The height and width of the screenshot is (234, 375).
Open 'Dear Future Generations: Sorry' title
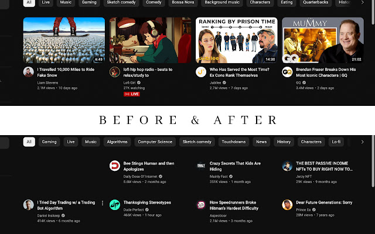(x=324, y=202)
